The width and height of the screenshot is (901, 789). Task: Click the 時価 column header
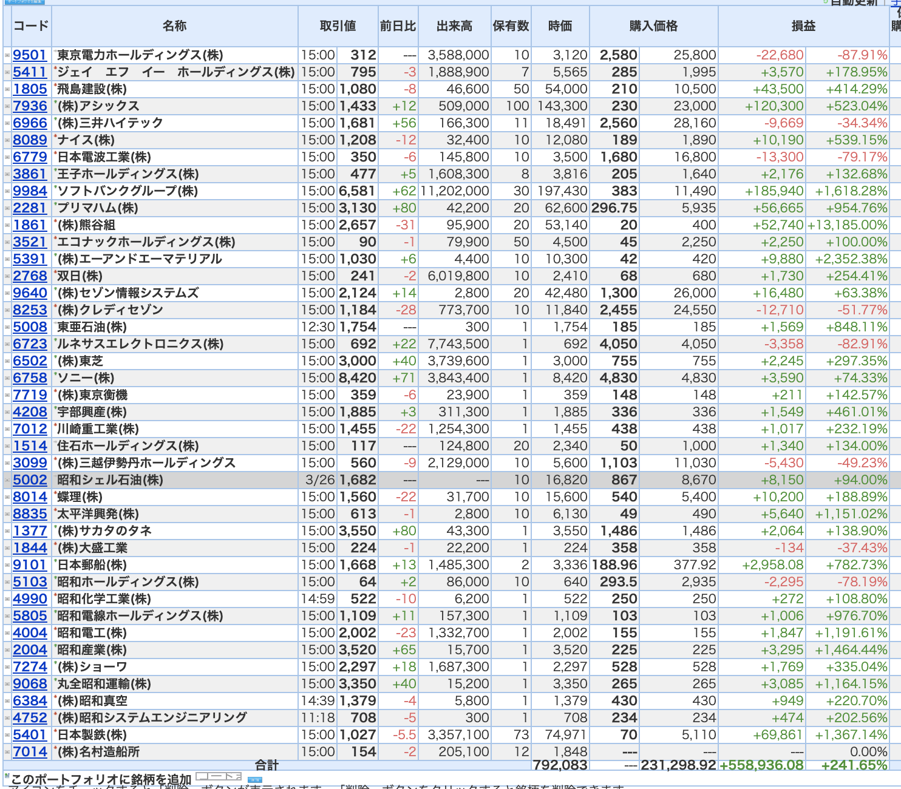560,26
